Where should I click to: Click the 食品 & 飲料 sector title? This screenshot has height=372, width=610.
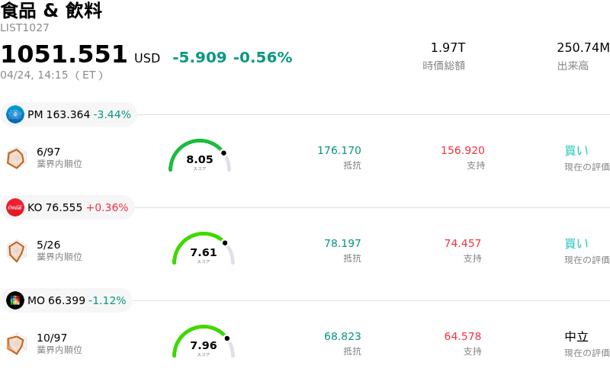click(x=51, y=11)
